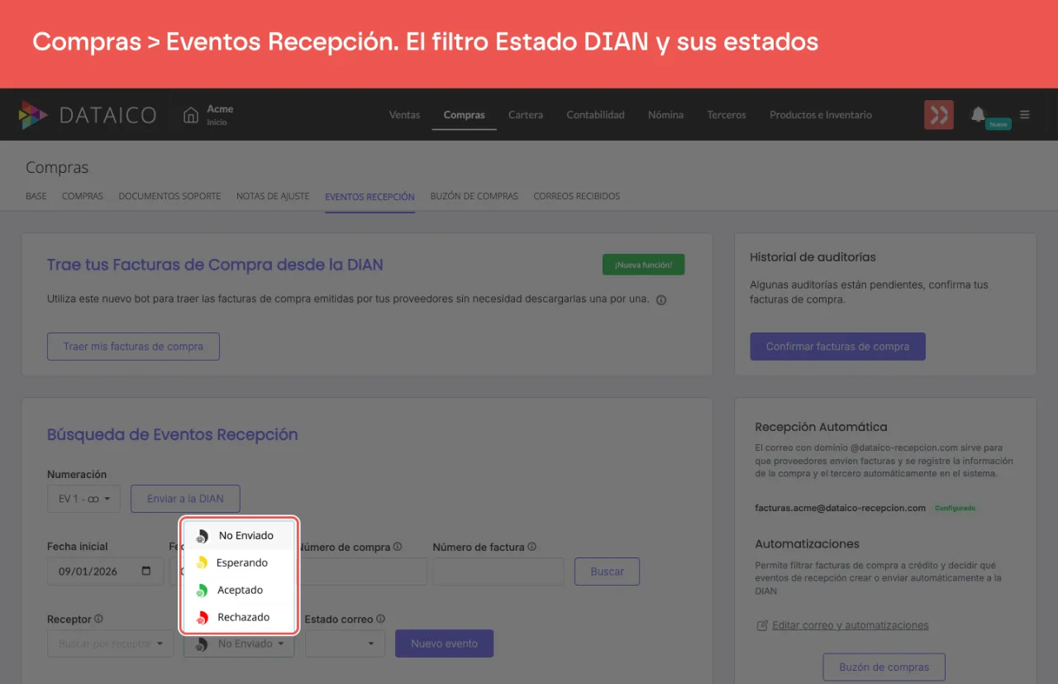Switch to the Documentos Soporte tab
1058x684 pixels.
coord(169,197)
